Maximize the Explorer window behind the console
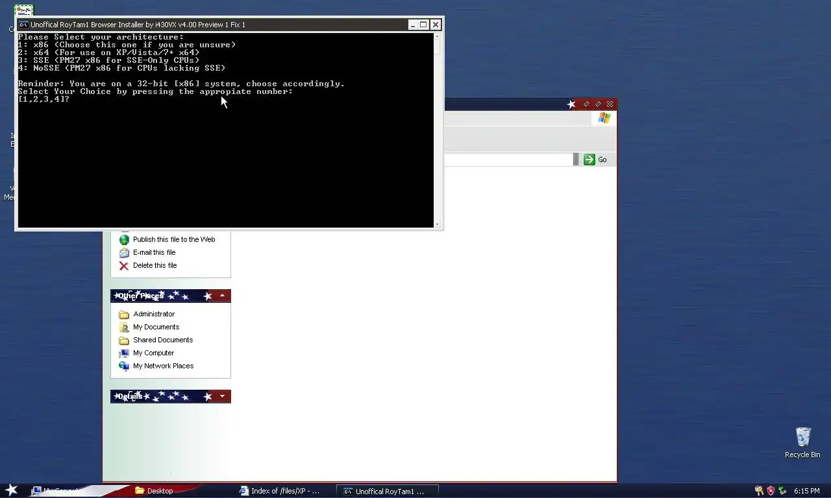This screenshot has height=498, width=831. 598,104
